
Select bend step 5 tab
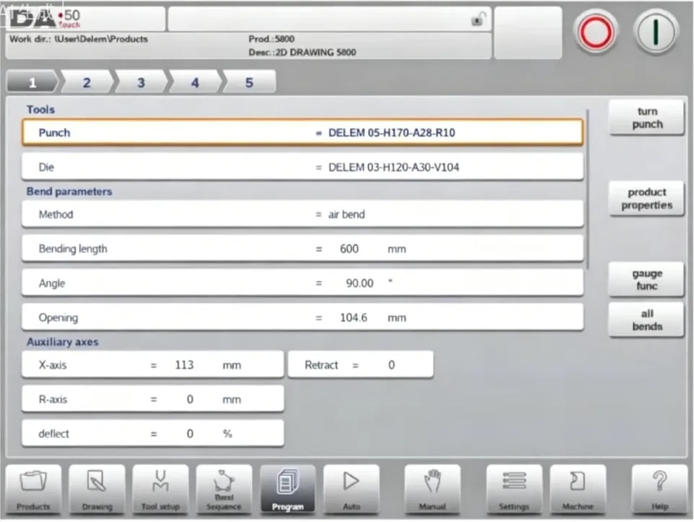(249, 82)
